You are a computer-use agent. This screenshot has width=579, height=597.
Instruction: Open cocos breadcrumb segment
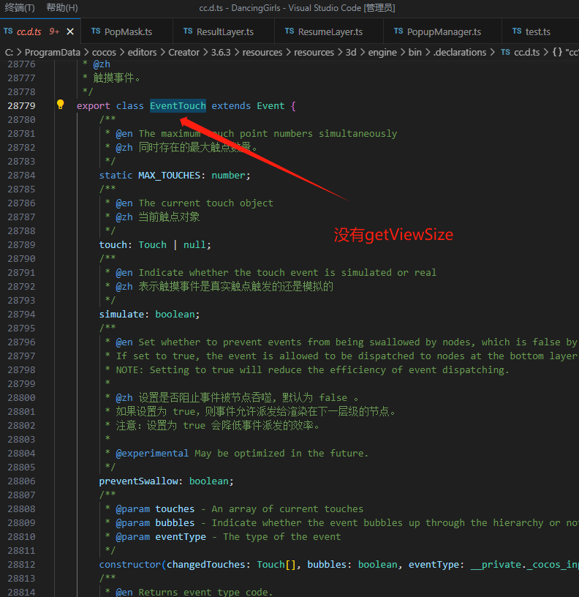pos(104,52)
